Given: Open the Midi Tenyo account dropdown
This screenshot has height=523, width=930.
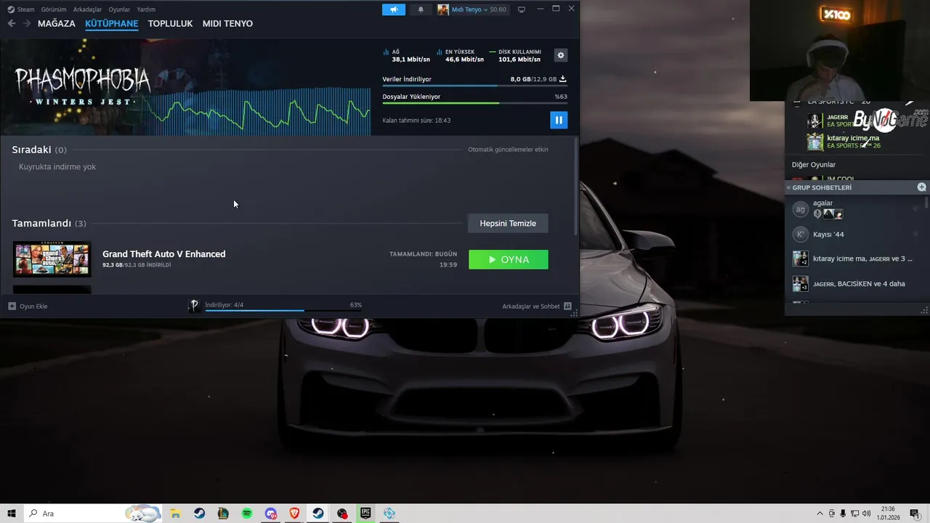Looking at the screenshot, I should [x=472, y=9].
